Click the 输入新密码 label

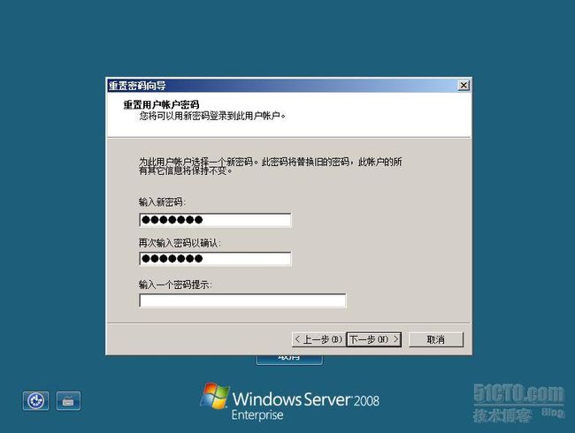point(162,201)
